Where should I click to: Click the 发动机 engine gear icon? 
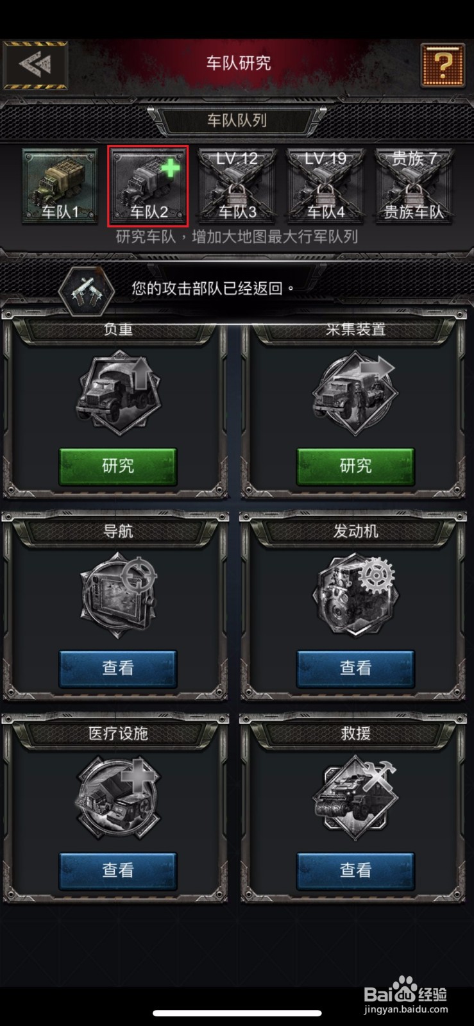tap(355, 596)
